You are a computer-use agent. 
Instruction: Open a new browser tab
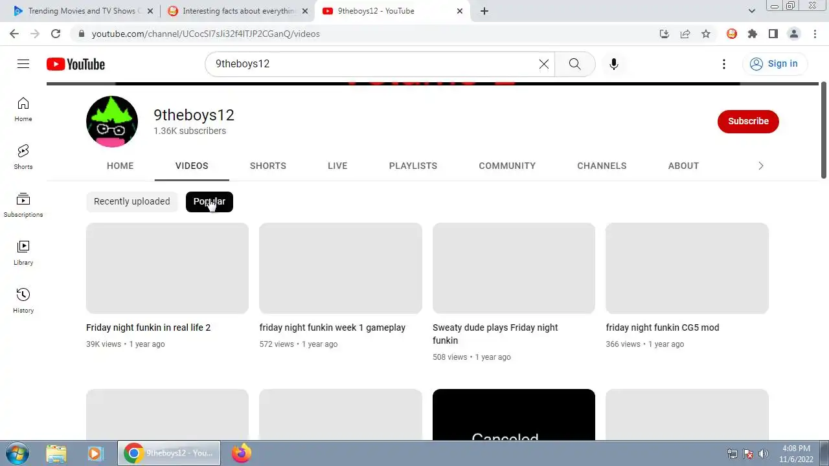coord(484,11)
